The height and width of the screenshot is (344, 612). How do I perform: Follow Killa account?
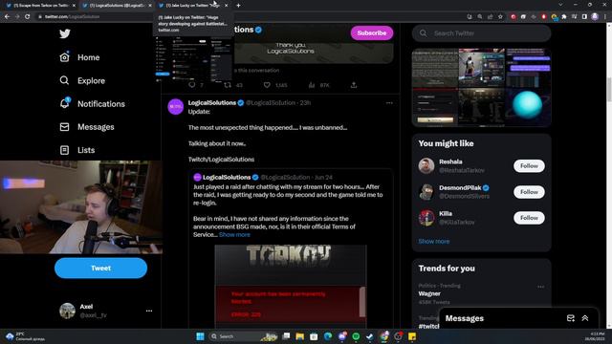click(x=529, y=218)
